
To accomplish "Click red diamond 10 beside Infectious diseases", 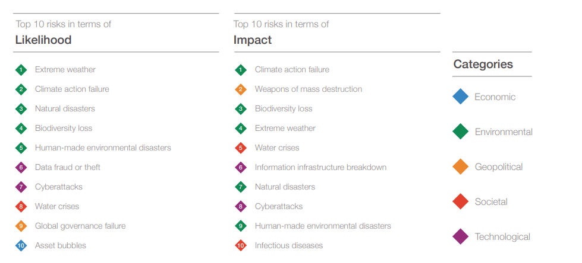I will coord(241,246).
